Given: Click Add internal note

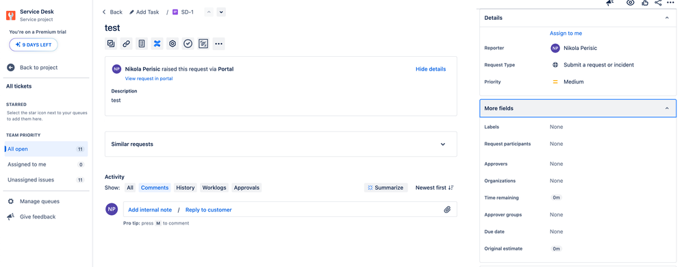Looking at the screenshot, I should click(150, 210).
